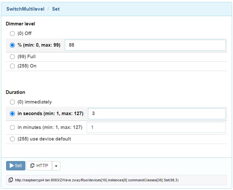Click the generated ZWave command URL text
Screen dimensions: 233x190
tap(99, 180)
